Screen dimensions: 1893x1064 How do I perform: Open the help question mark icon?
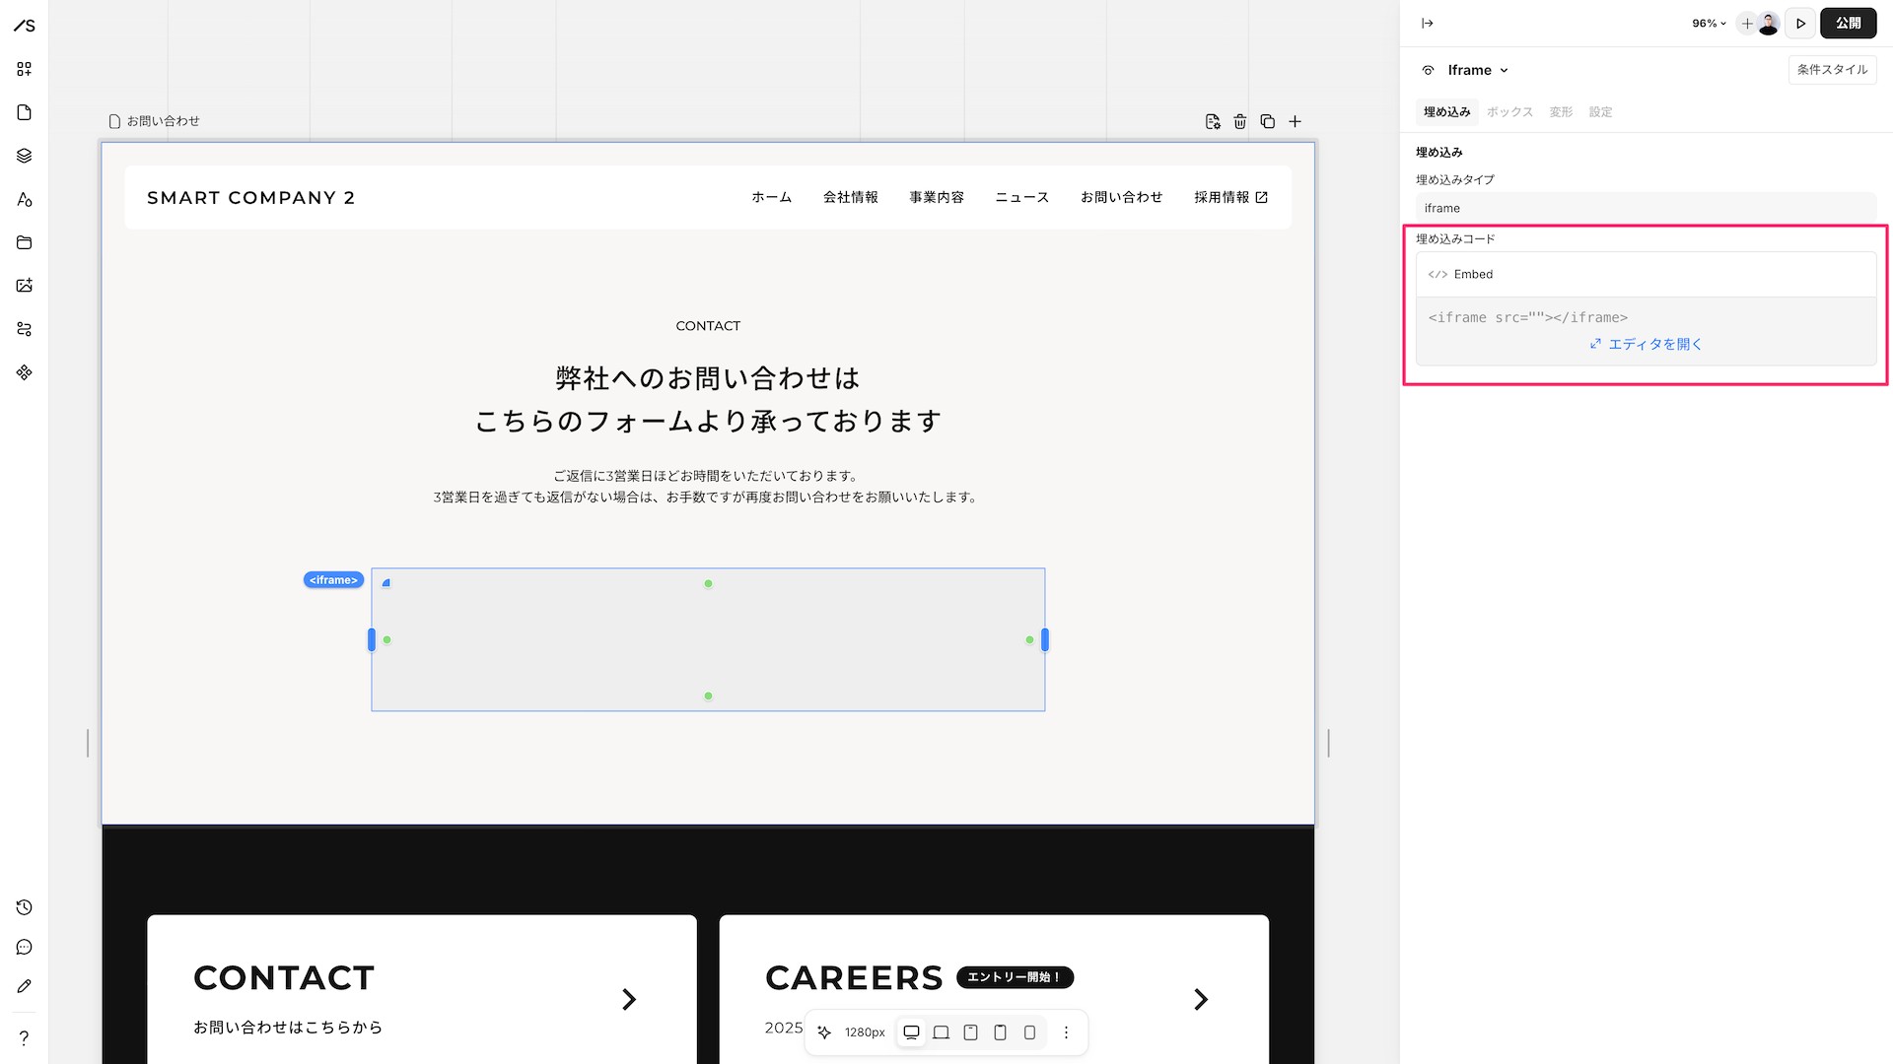pos(25,1037)
